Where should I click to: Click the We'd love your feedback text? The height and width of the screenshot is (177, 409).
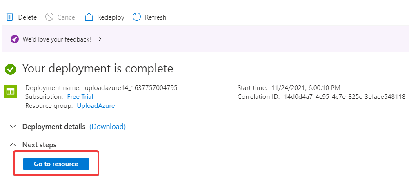point(57,39)
